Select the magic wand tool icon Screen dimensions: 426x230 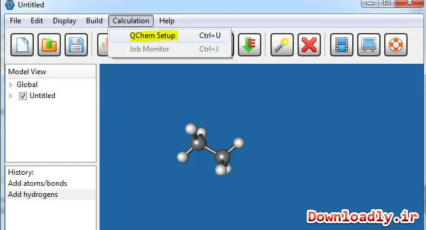(282, 45)
